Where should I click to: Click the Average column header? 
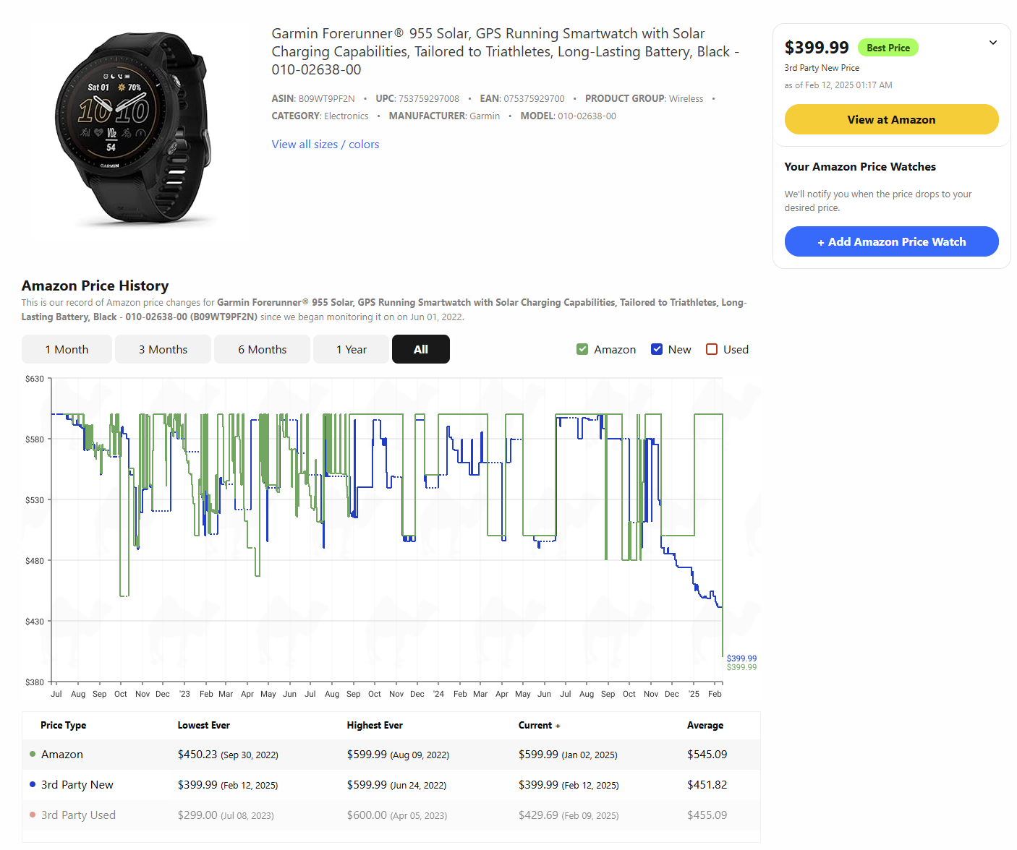click(x=705, y=725)
